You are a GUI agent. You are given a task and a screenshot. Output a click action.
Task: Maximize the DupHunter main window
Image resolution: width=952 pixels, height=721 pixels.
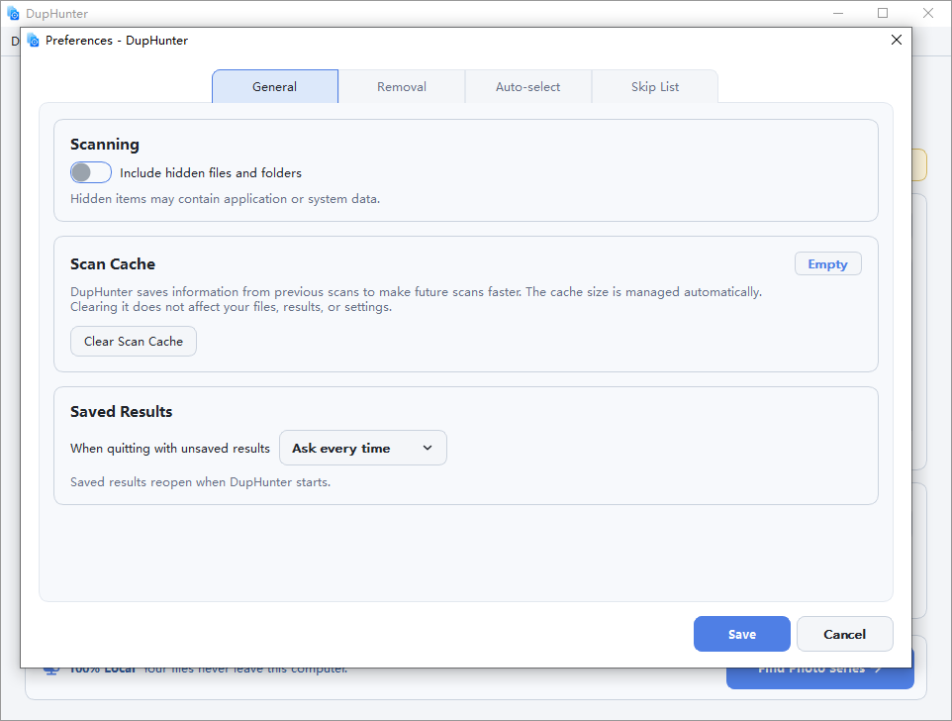click(x=883, y=13)
